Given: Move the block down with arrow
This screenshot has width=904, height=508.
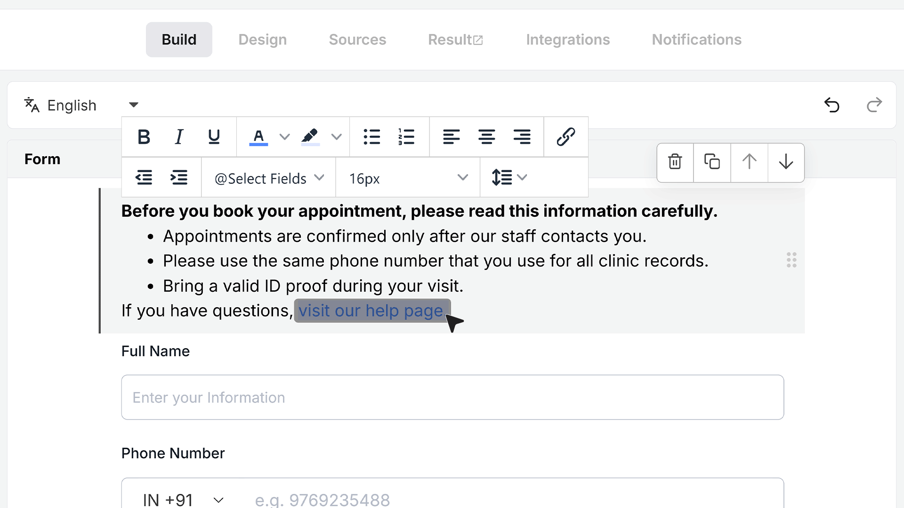Looking at the screenshot, I should [x=786, y=162].
